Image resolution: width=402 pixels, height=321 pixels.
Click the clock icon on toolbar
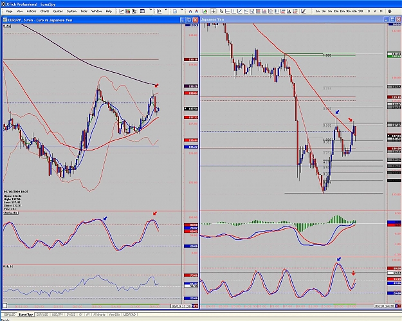click(x=389, y=12)
